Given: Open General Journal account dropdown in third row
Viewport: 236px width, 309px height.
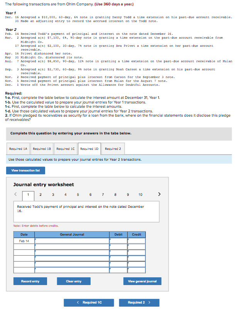Looking at the screenshot, I should click(x=72, y=253).
